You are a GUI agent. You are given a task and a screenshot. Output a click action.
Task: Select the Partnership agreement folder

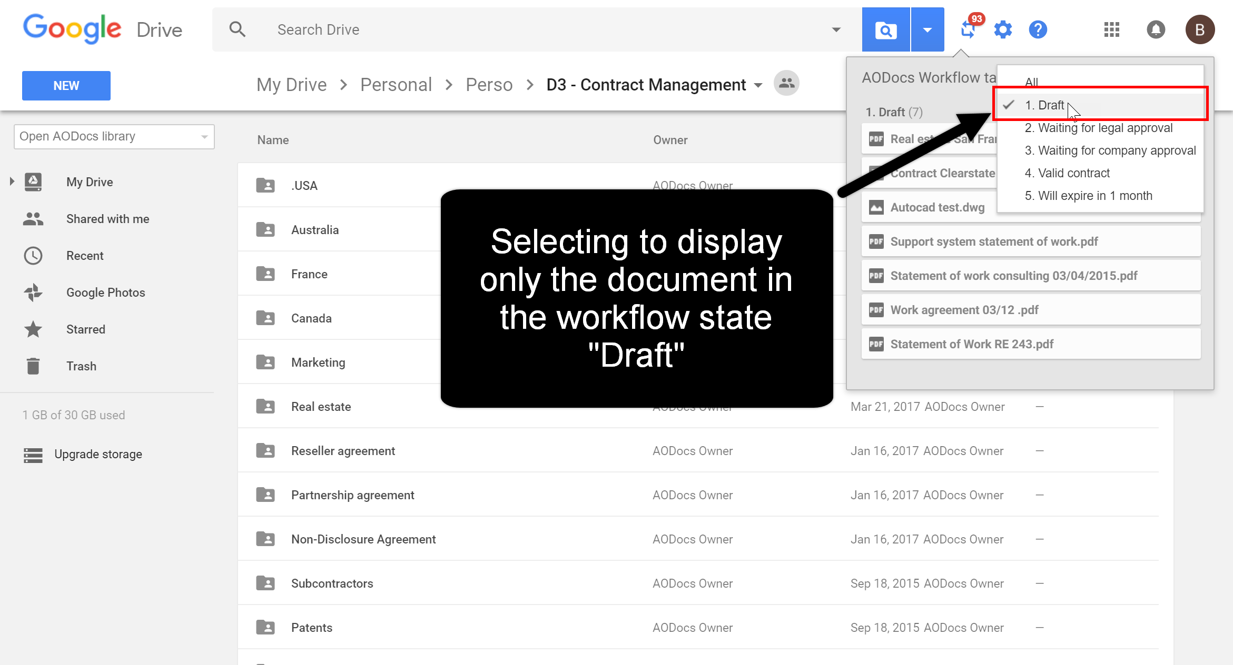pos(353,495)
